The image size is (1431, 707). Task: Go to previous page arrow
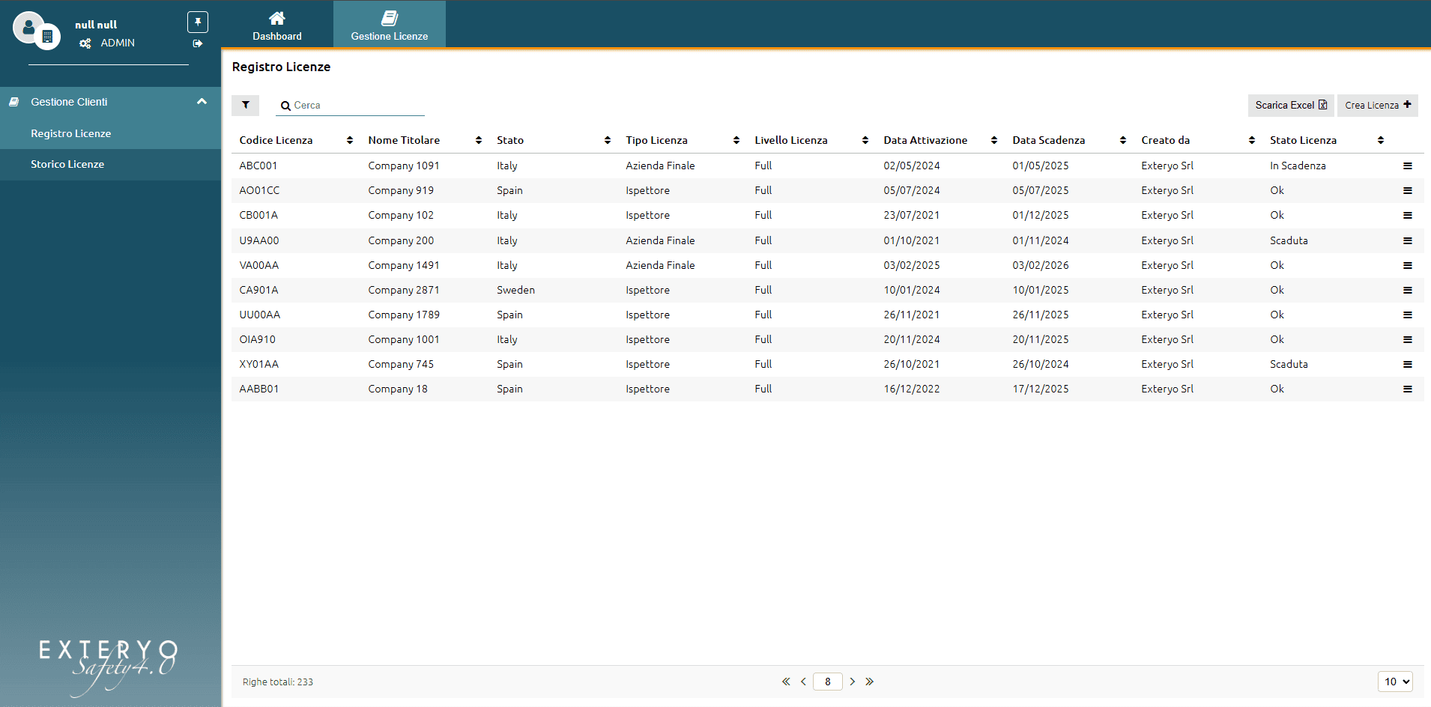(x=803, y=682)
